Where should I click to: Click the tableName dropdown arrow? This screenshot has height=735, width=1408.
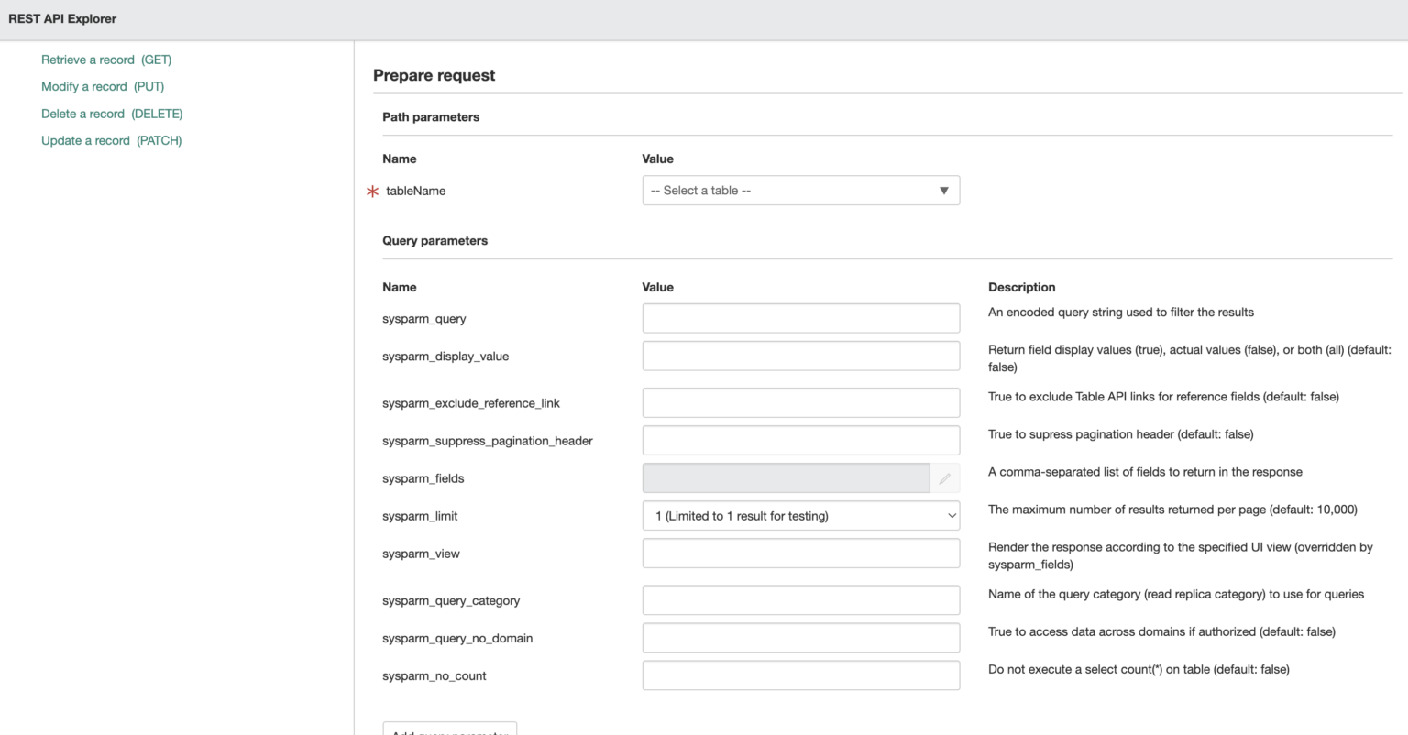(944, 190)
